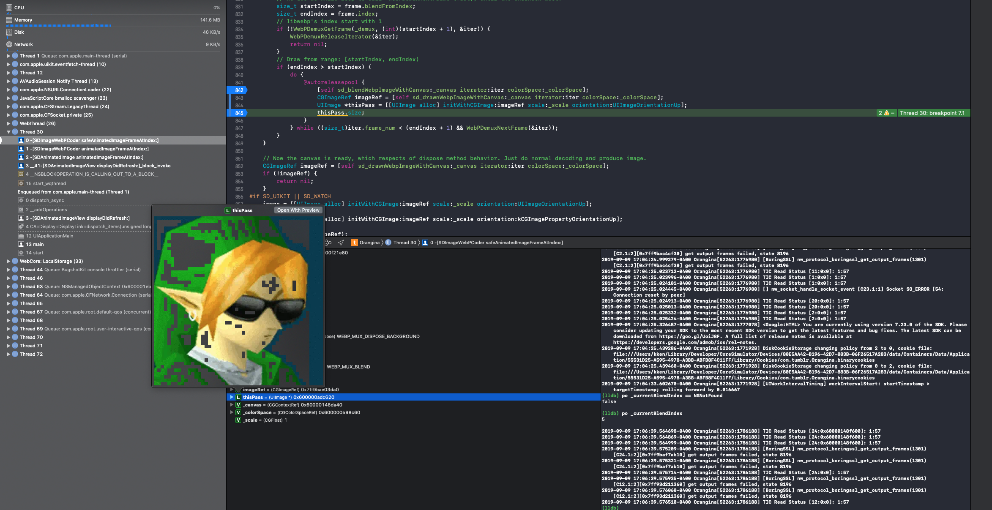
Task: Open the Network usage gauge
Action: (x=23, y=44)
